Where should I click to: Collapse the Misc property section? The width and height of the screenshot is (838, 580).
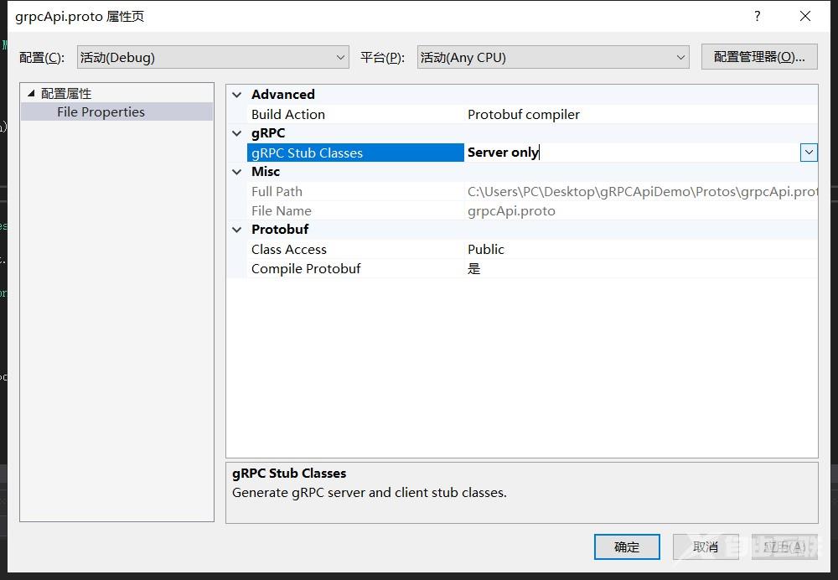point(237,171)
